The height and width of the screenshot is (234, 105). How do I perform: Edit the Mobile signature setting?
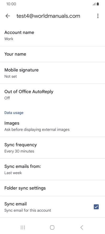coord(52,73)
